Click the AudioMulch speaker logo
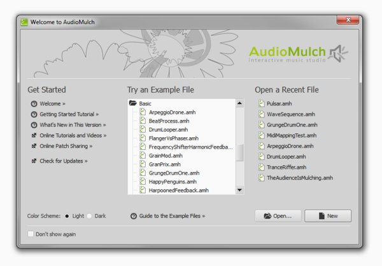This screenshot has height=266, width=382. [339, 53]
